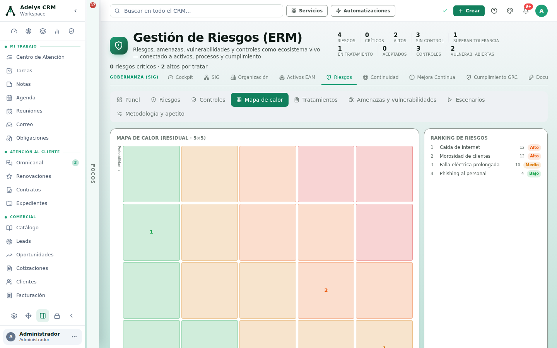557x348 pixels.
Task: Open Catálogo in the sidebar
Action: coord(43,228)
